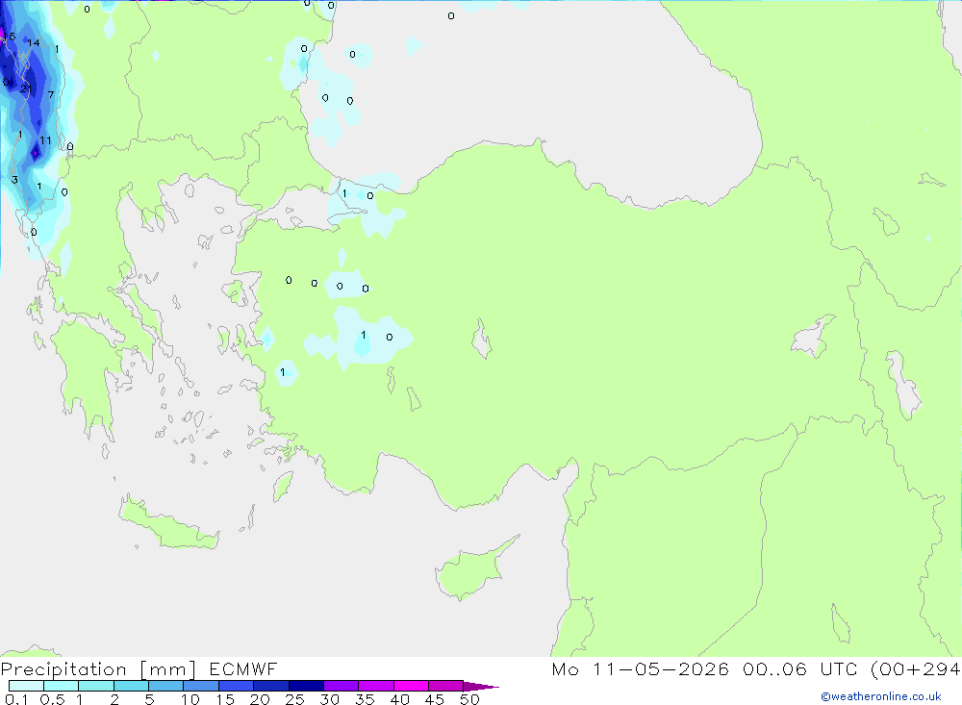Screen dimensions: 962x705
Task: Click the lightest 0.1–0.5 mm legend swatch
Action: 26,686
